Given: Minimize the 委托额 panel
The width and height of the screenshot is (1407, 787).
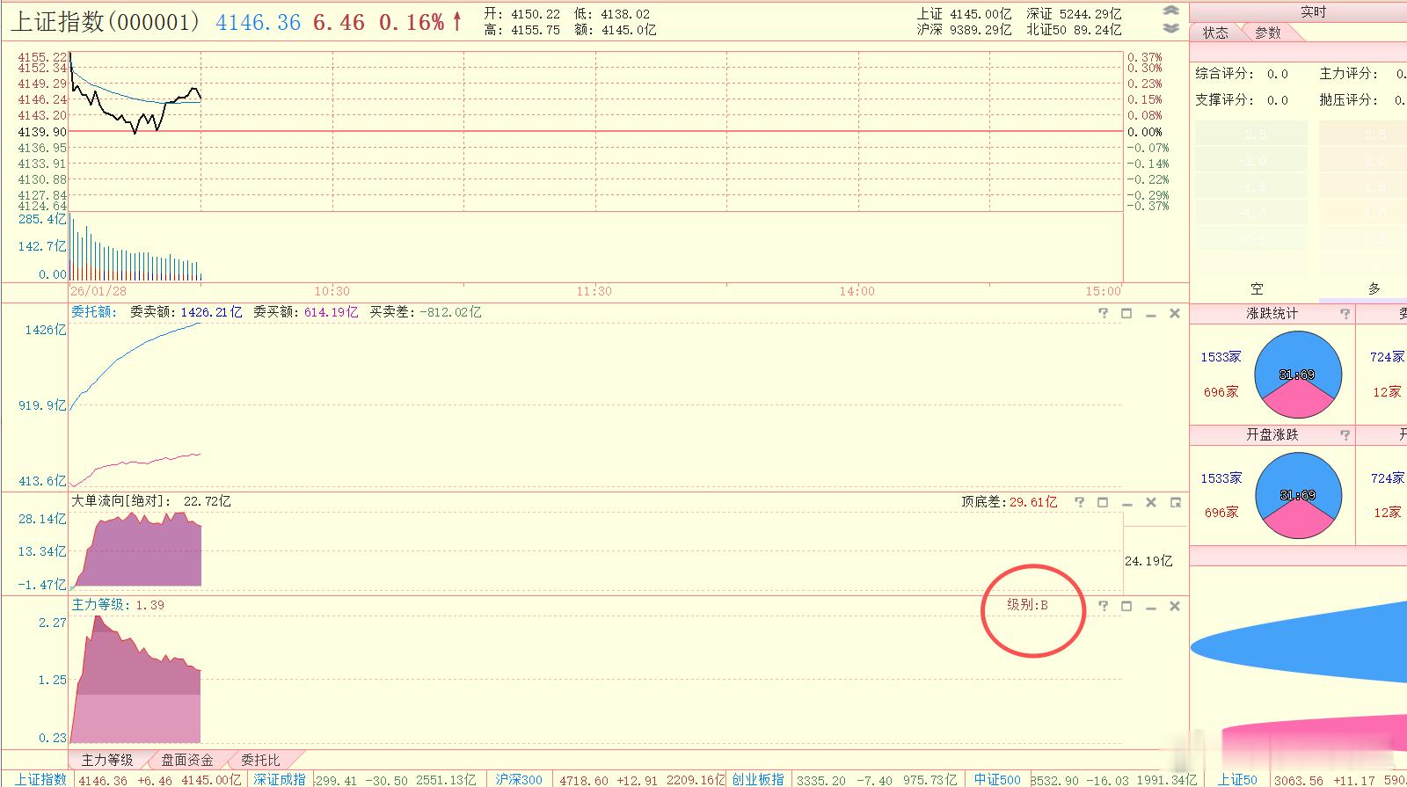Looking at the screenshot, I should [x=1150, y=314].
